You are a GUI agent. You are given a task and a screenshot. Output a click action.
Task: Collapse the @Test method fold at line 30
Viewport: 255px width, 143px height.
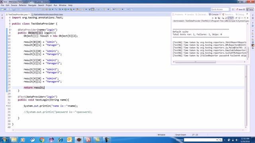pyautogui.click(x=11, y=97)
